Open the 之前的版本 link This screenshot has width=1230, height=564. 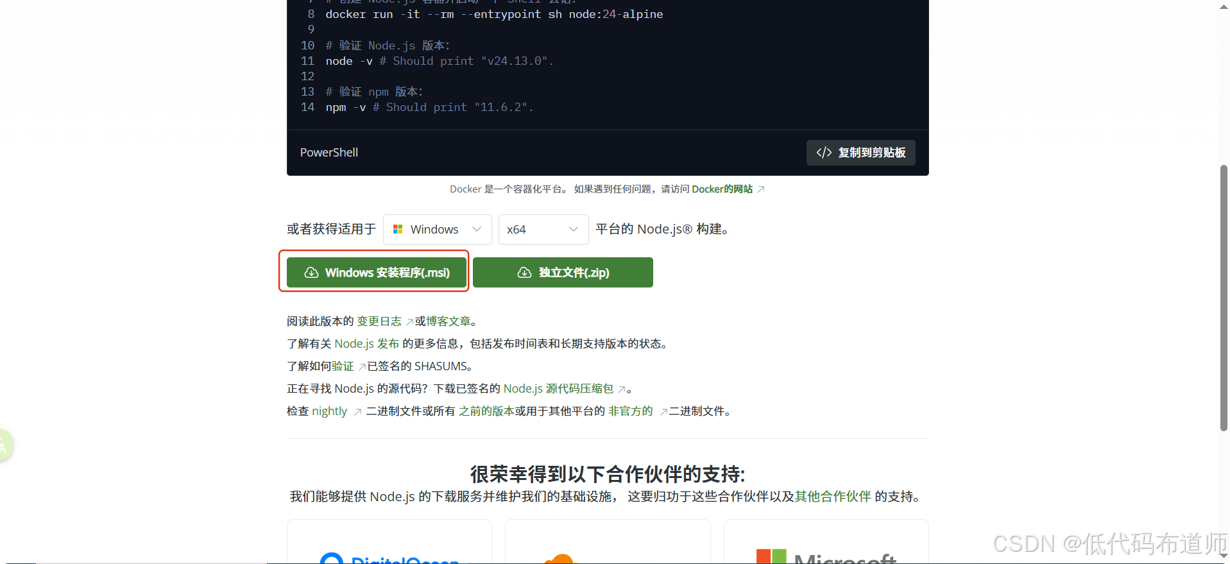pyautogui.click(x=486, y=411)
